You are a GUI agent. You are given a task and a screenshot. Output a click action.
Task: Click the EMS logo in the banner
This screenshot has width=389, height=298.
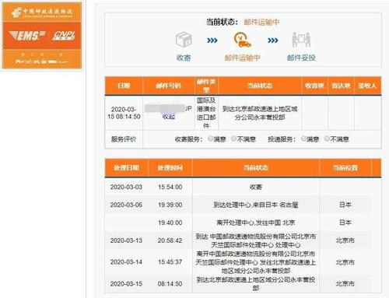coord(27,36)
